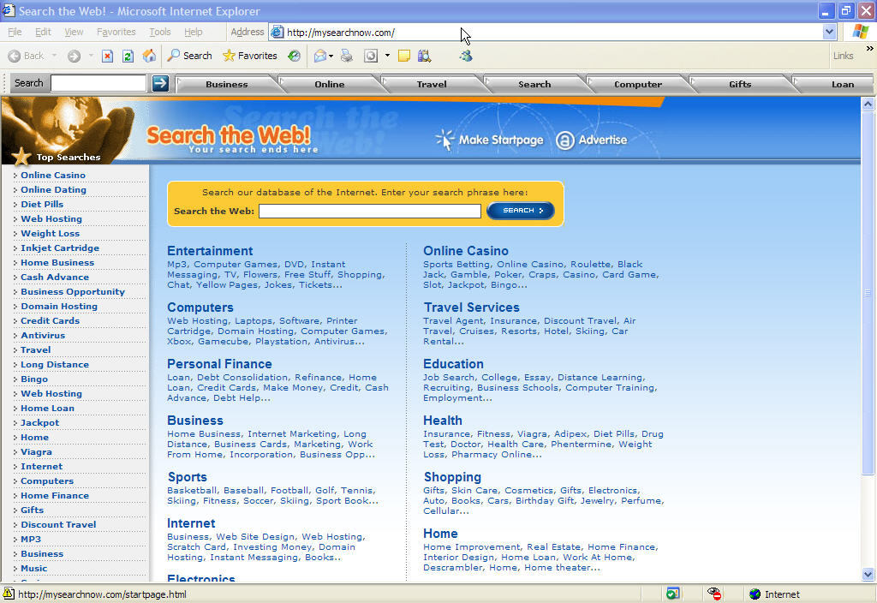Open the File menu
The image size is (877, 603).
[x=15, y=32]
